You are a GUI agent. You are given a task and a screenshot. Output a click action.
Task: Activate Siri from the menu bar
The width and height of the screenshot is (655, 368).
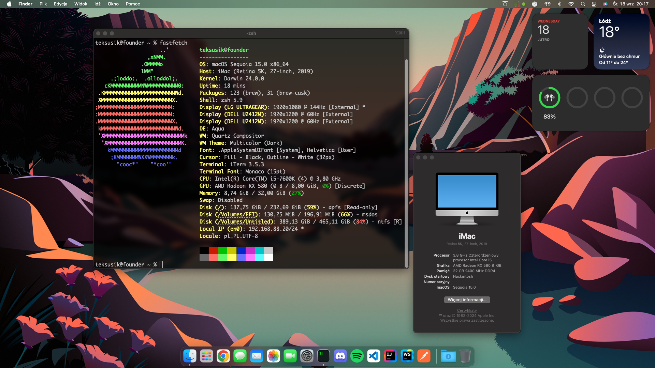click(x=605, y=4)
